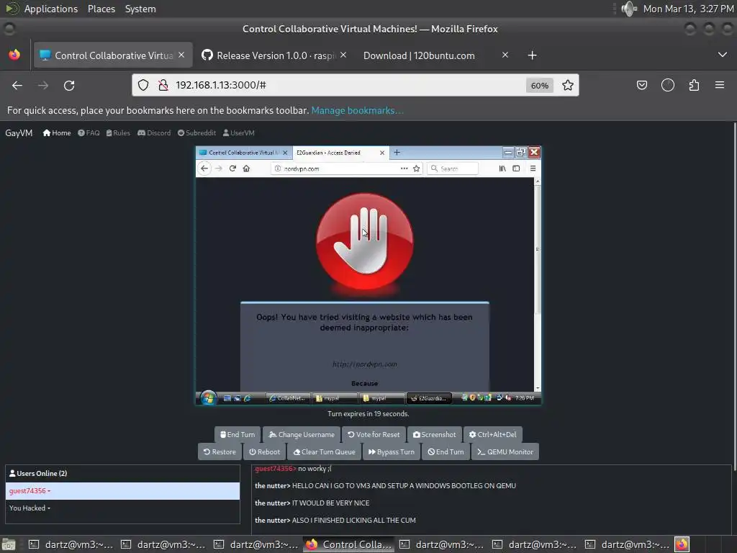Click the home icon in VM browser
The height and width of the screenshot is (553, 737).
click(x=246, y=168)
